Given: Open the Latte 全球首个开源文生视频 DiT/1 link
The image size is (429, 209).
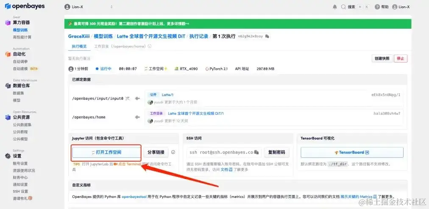Looking at the screenshot, I should point(196,113).
